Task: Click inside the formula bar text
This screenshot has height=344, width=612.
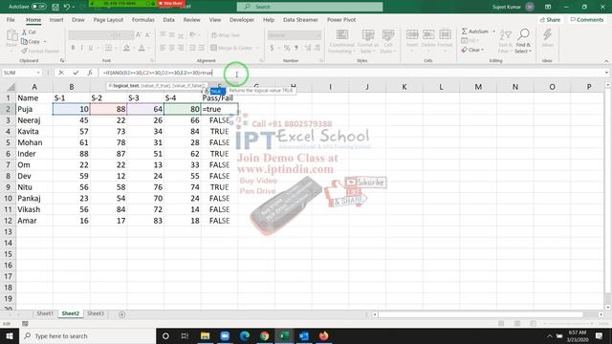Action: [x=158, y=73]
